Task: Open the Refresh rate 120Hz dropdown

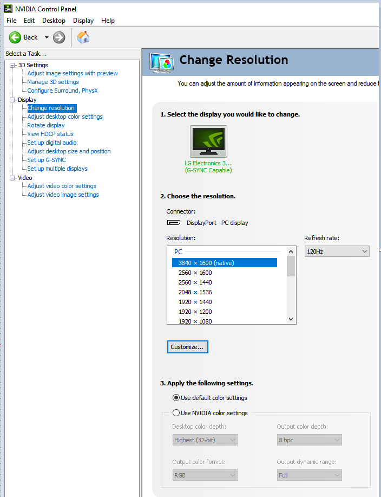Action: (x=337, y=251)
